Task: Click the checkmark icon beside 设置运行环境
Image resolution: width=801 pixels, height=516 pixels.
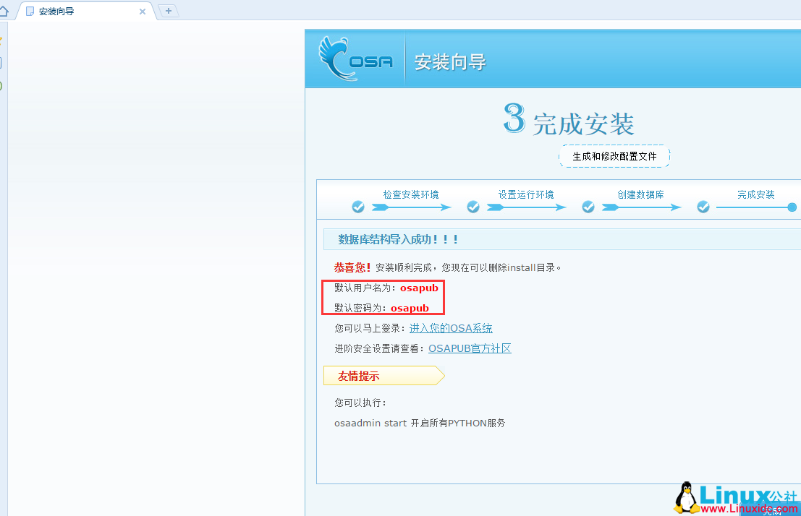Action: [x=473, y=207]
